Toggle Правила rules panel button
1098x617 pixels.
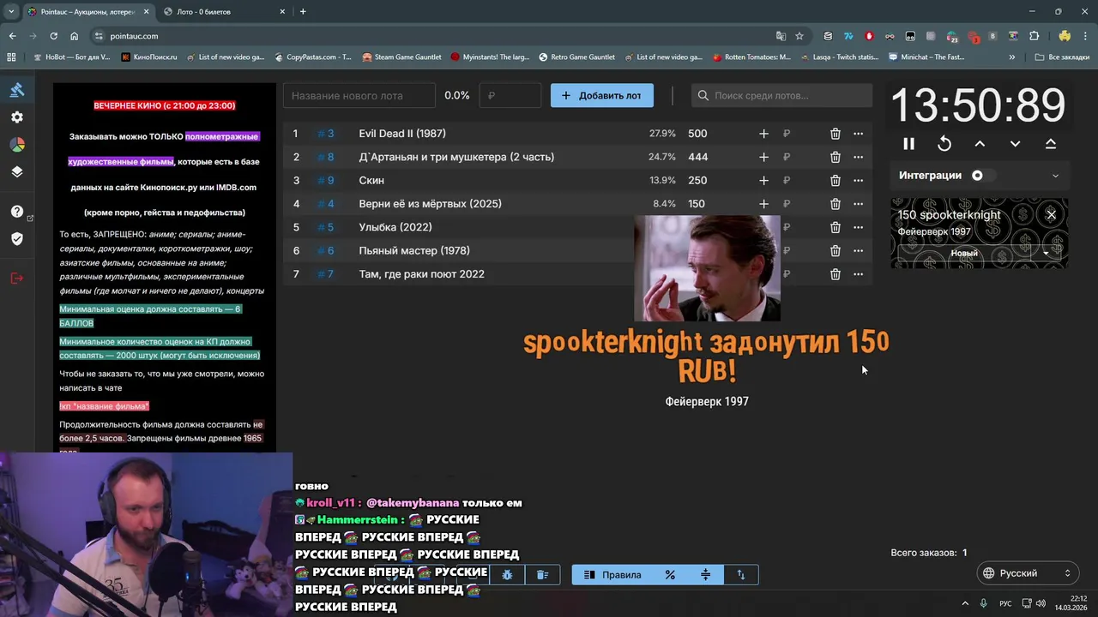pos(612,575)
